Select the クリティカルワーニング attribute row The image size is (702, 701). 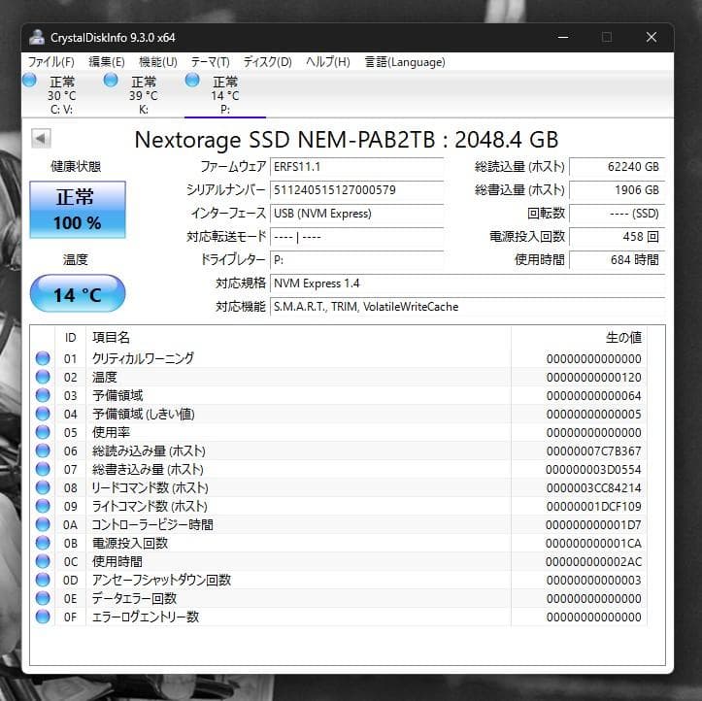(339, 358)
